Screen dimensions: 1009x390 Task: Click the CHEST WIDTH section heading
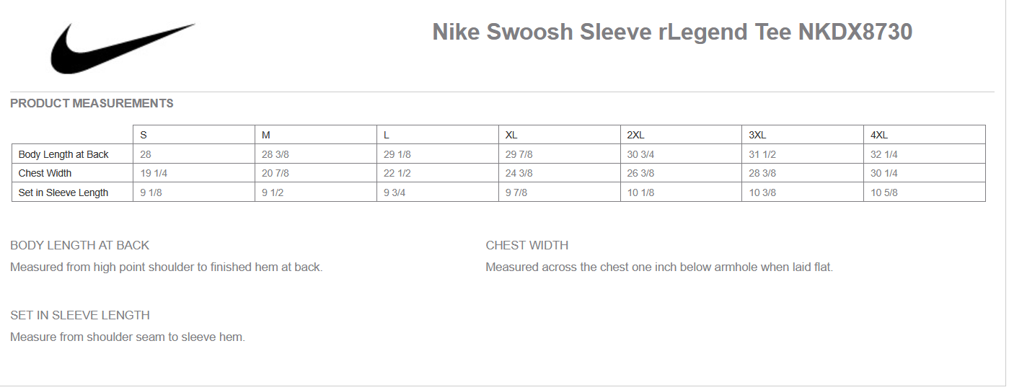coord(526,246)
